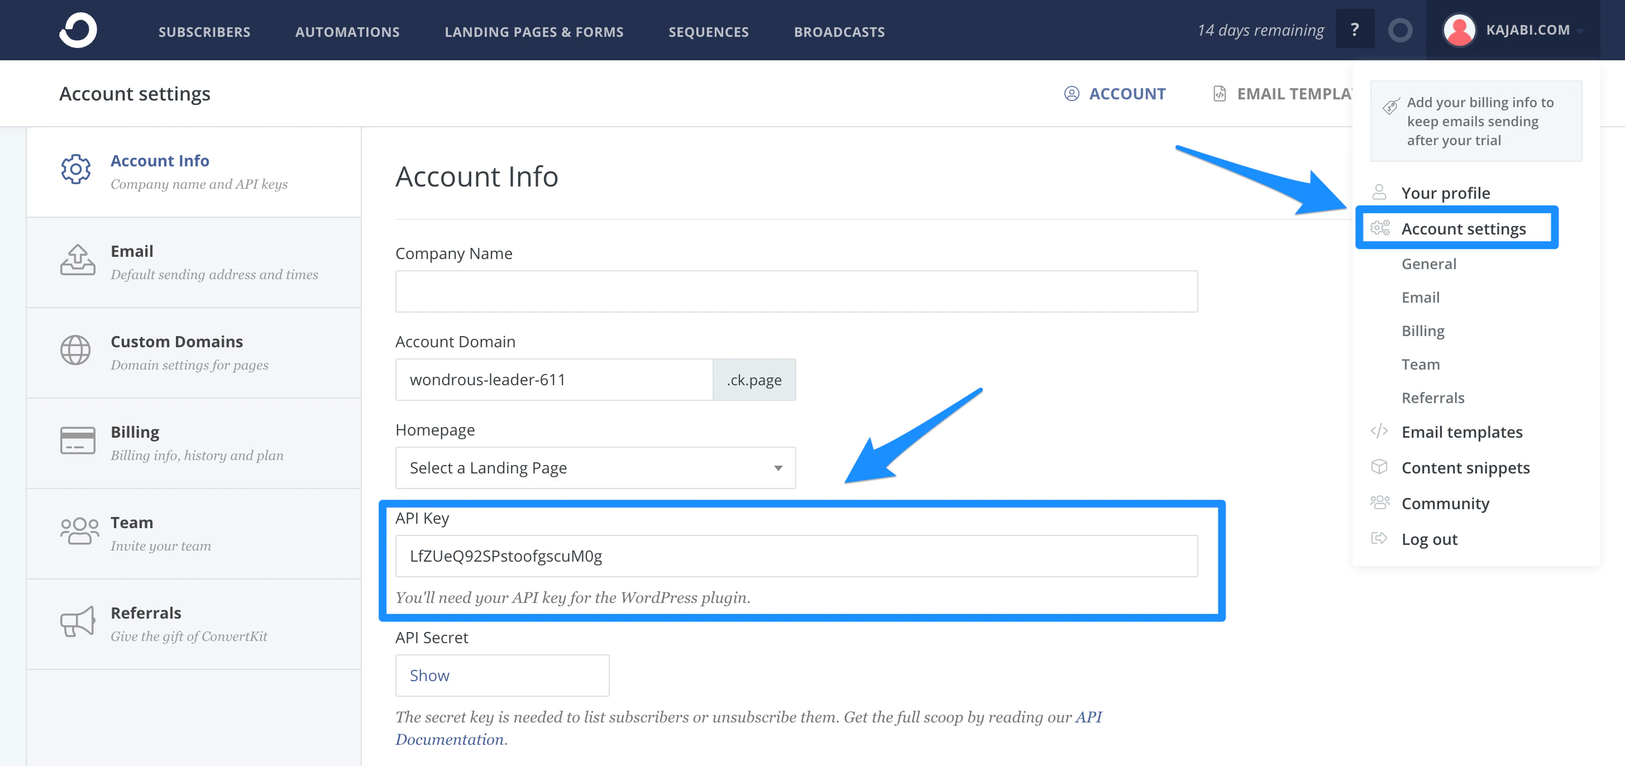Show the API Secret
This screenshot has height=766, width=1625.
502,675
